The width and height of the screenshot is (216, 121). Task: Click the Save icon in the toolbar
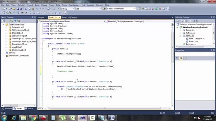click(18, 9)
